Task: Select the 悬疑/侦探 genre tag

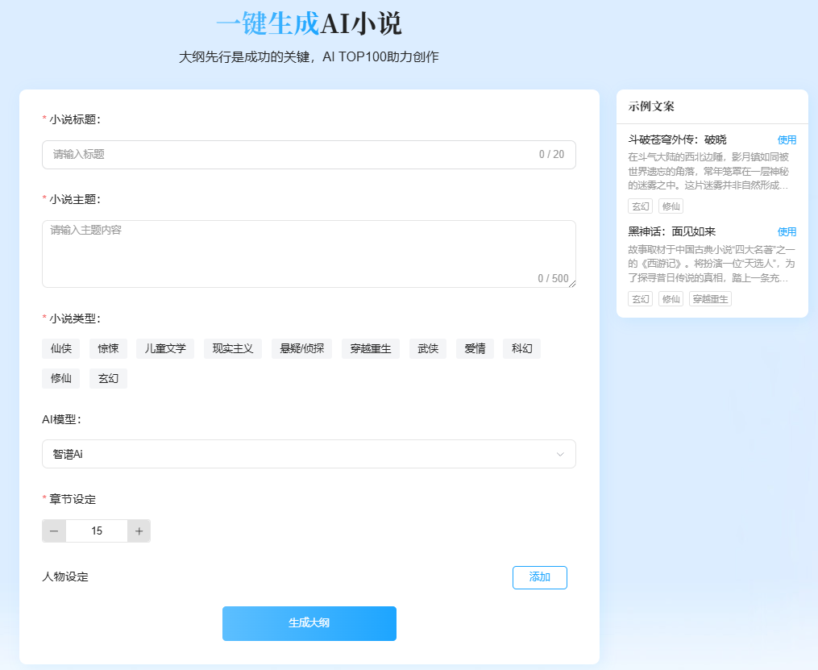Action: click(x=301, y=348)
